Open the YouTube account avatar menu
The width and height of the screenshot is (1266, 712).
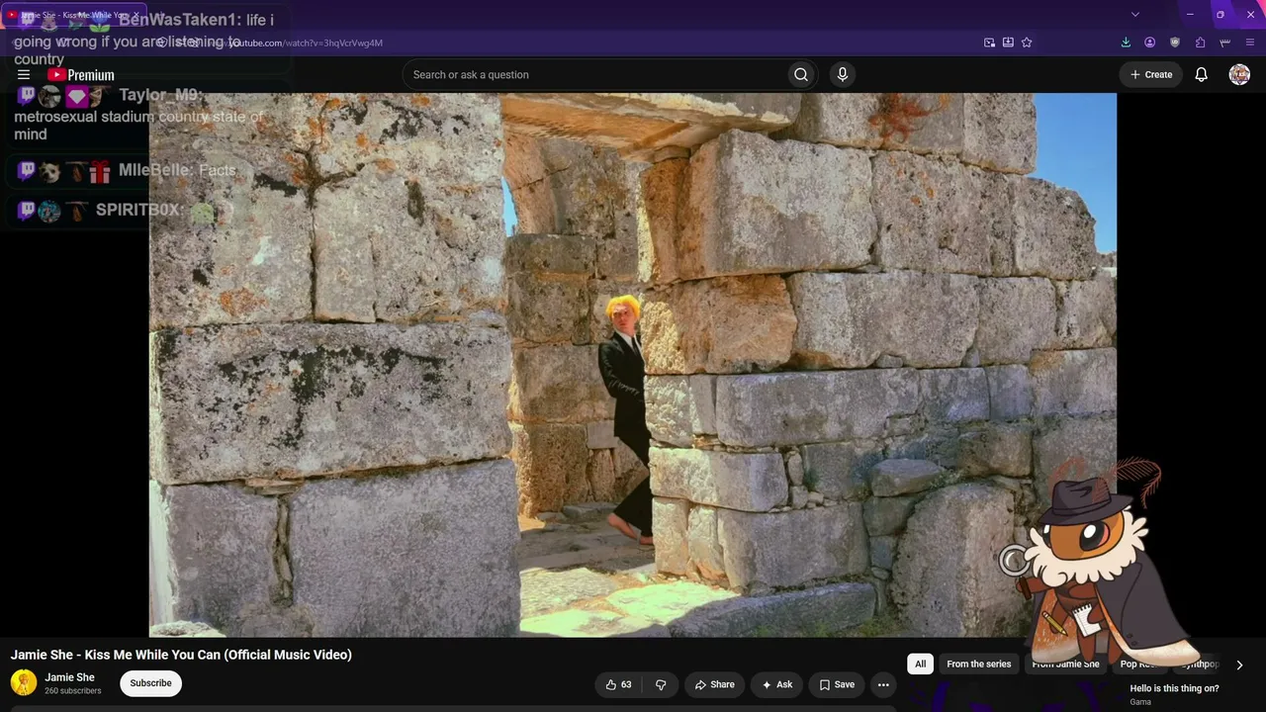coord(1239,74)
